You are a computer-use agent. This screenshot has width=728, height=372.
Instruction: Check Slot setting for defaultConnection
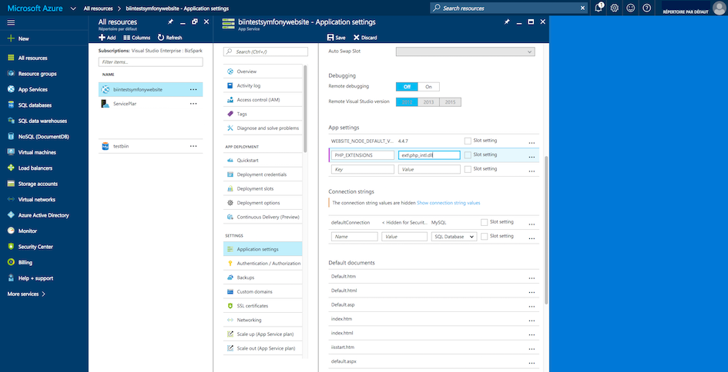click(485, 222)
